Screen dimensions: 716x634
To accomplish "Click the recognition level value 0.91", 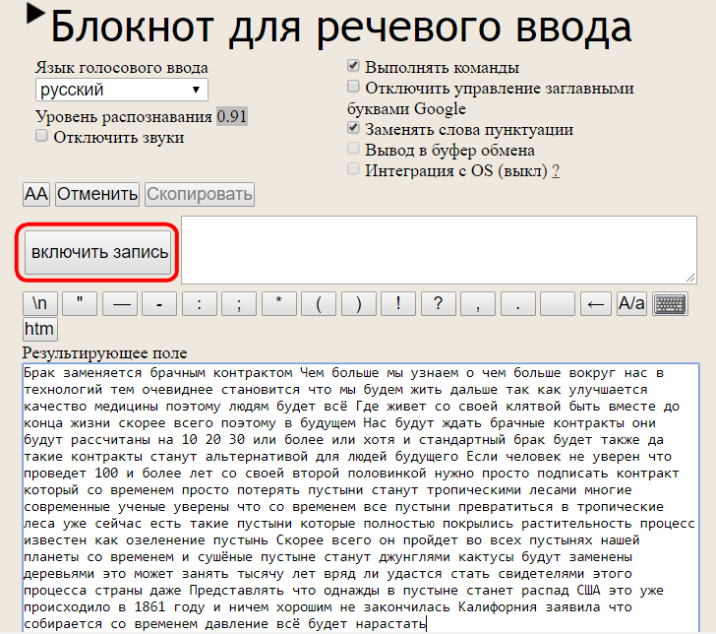I will tap(232, 117).
